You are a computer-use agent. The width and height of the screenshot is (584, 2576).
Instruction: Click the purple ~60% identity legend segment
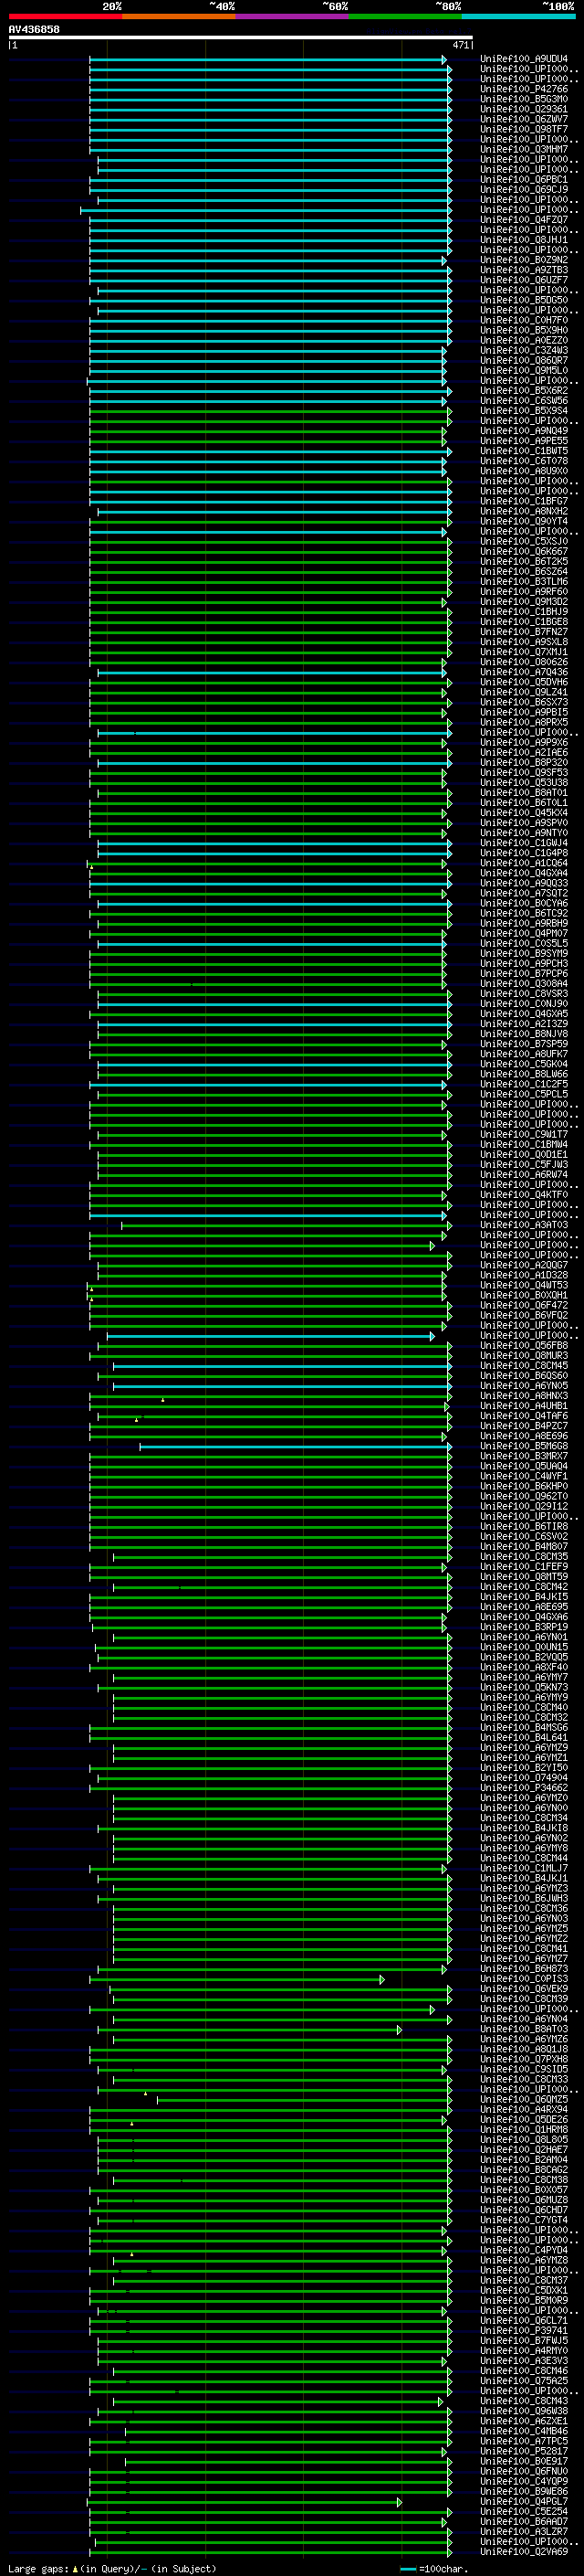pyautogui.click(x=293, y=16)
